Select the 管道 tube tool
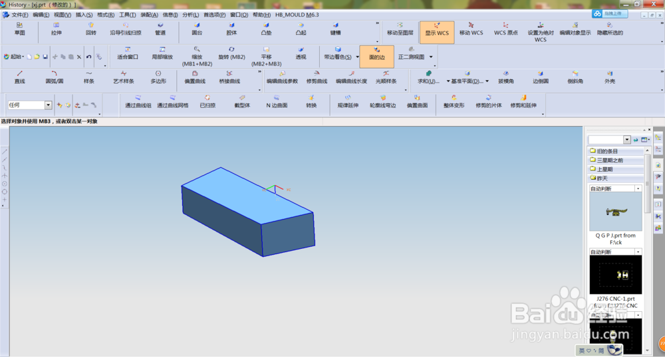Image resolution: width=665 pixels, height=357 pixels. (160, 29)
